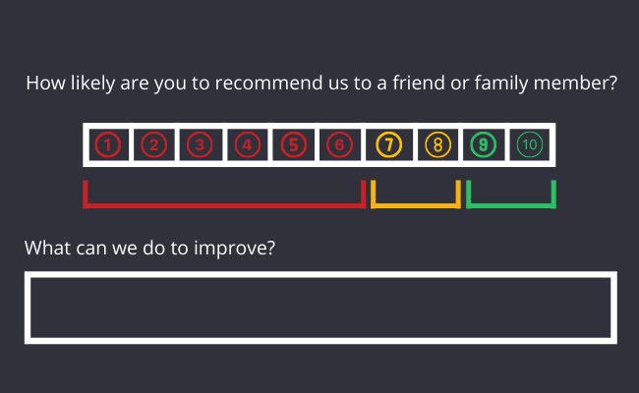Select the first green-colored rating number

click(x=483, y=145)
